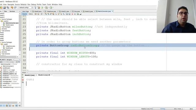Collapse the week9 package node
Screen dimensions: 196x110
click(x=0, y=44)
